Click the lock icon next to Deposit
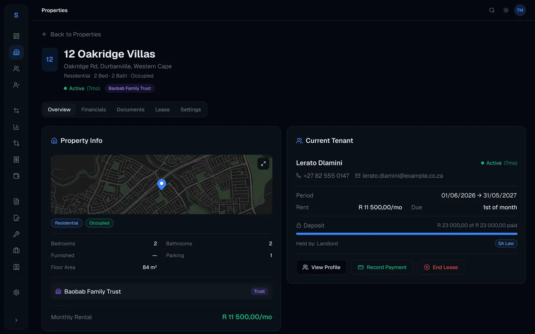Image resolution: width=535 pixels, height=334 pixels. pyautogui.click(x=298, y=225)
